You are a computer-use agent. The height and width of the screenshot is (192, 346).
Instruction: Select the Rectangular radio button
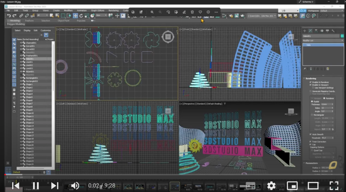pos(312,115)
